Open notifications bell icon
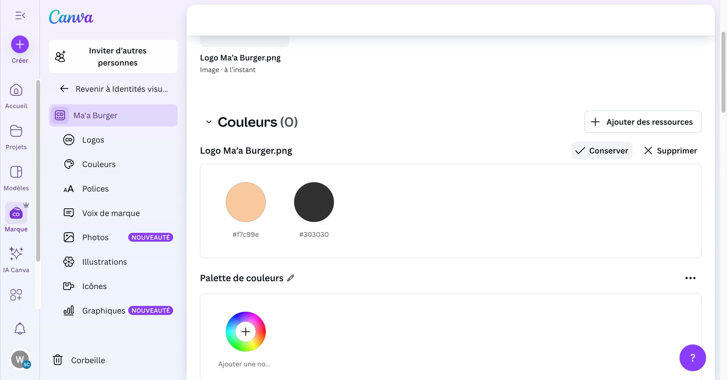Image resolution: width=727 pixels, height=380 pixels. point(20,328)
